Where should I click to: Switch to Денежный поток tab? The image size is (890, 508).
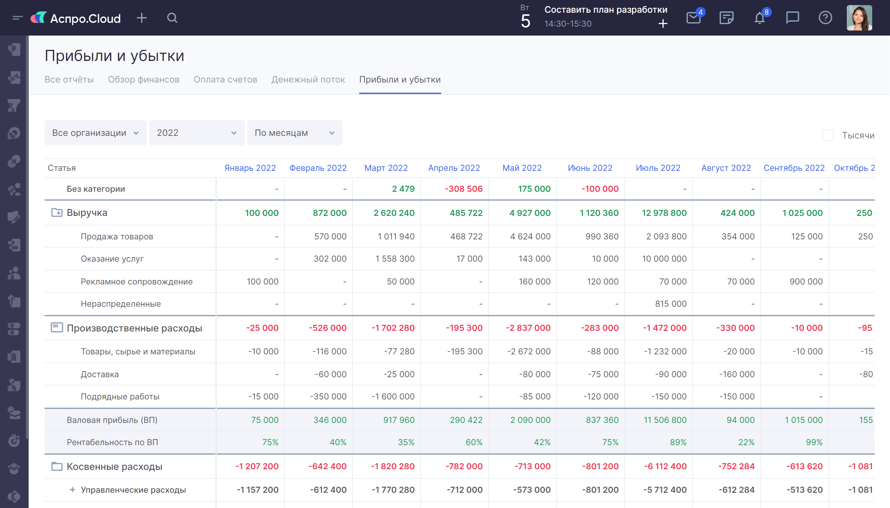308,80
